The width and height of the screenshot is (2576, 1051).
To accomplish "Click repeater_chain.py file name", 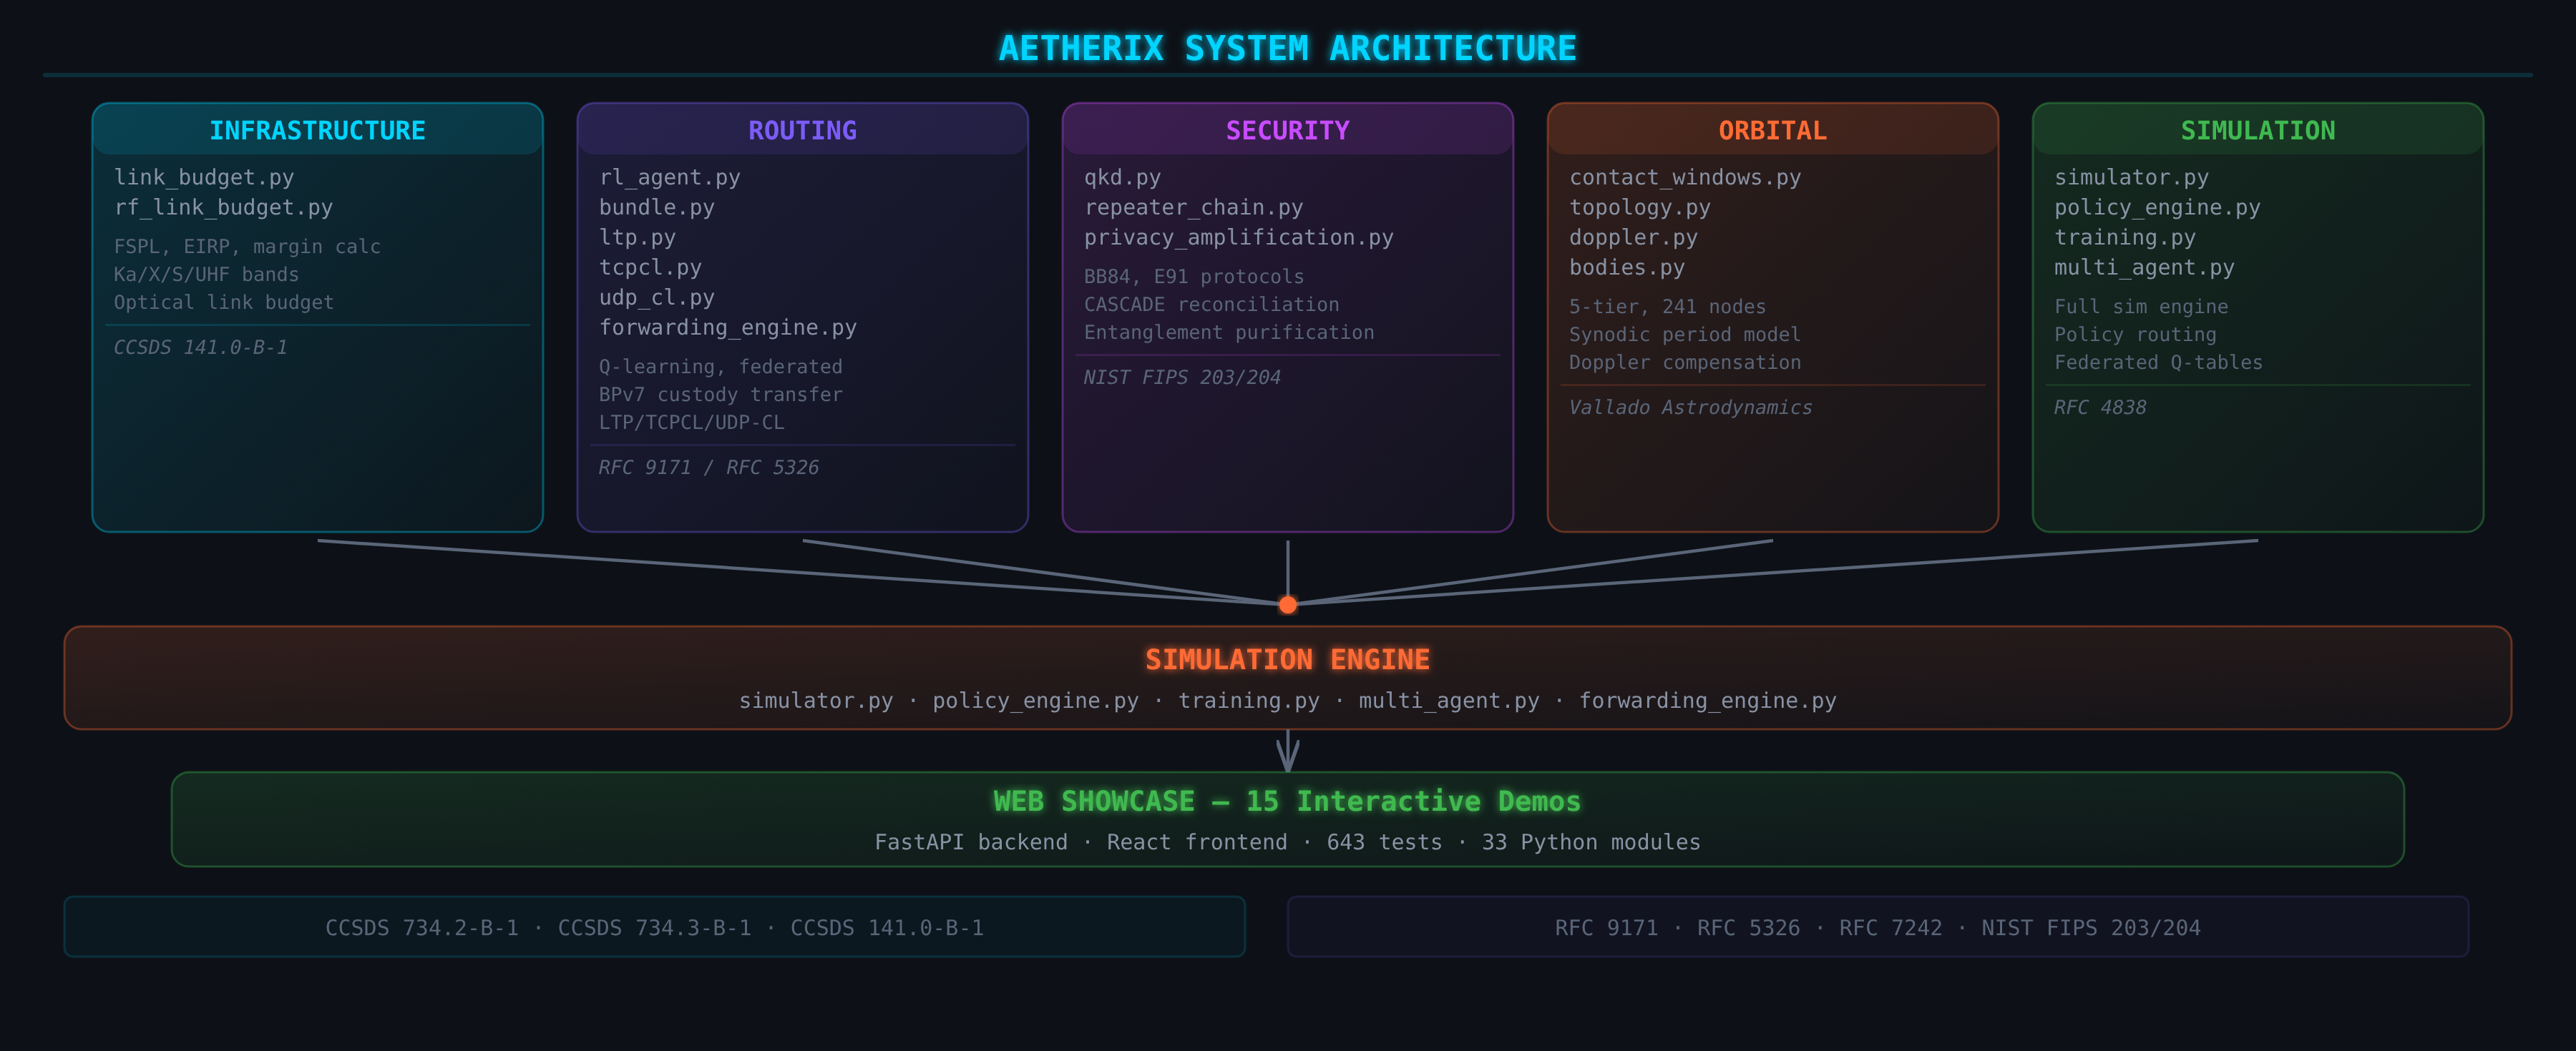I will point(1193,208).
